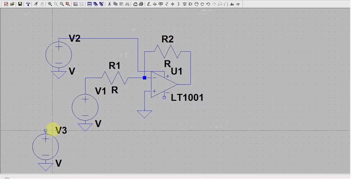Click the R2 resistor label

click(x=167, y=39)
